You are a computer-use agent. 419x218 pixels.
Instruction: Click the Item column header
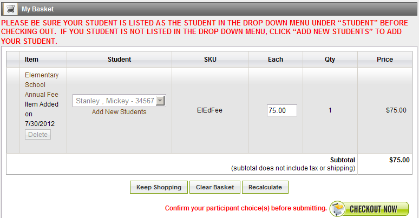[x=31, y=60]
